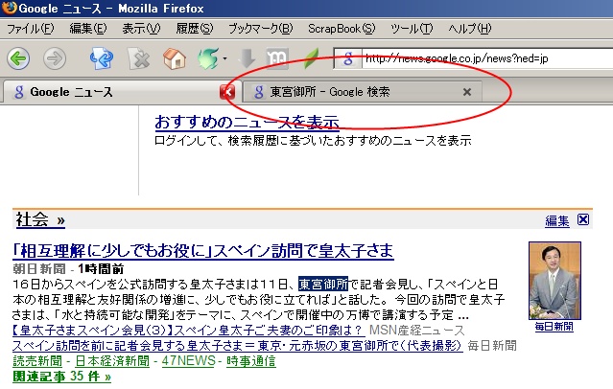Click the crown prince photo thumbnail
The image size is (613, 389).
click(x=554, y=281)
